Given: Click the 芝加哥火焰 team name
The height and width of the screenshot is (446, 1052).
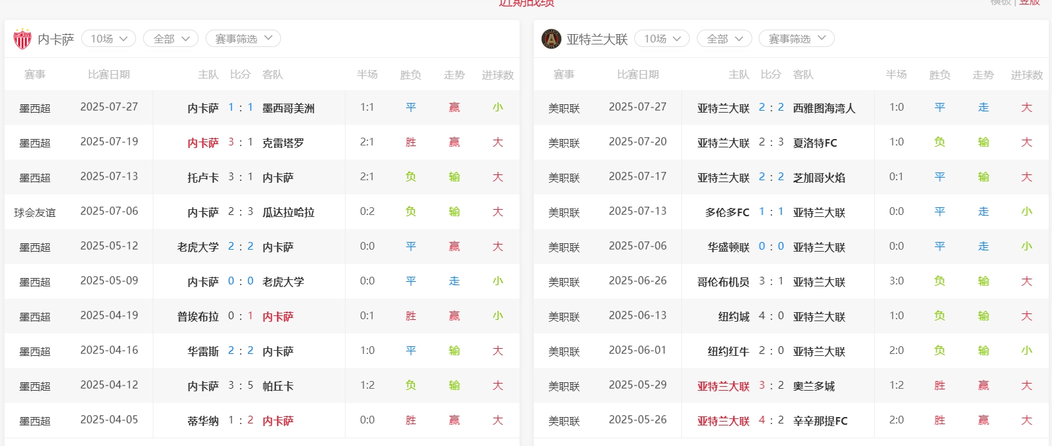Looking at the screenshot, I should coord(819,178).
